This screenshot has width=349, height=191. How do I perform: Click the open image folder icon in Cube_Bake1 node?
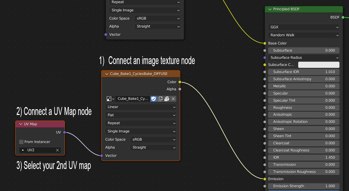point(167,99)
